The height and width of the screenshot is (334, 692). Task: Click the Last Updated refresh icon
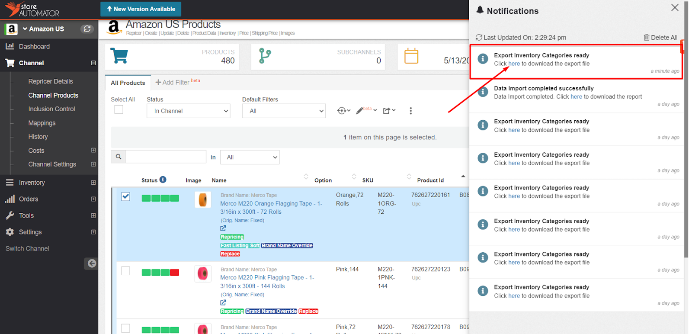[479, 38]
